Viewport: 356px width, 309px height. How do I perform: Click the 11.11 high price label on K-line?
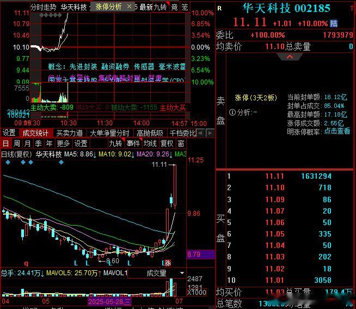159,165
